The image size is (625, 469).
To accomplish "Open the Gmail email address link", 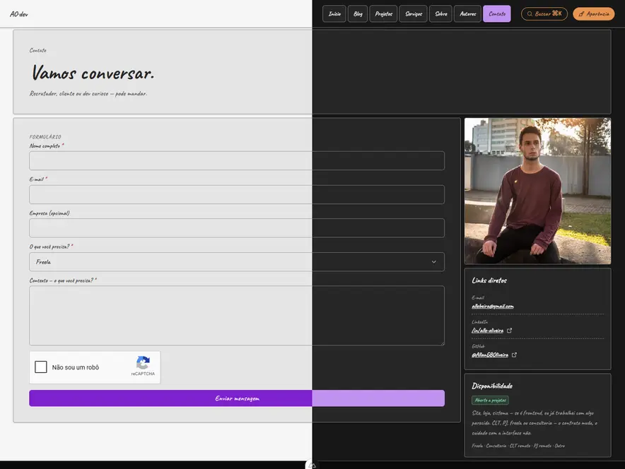I will pyautogui.click(x=493, y=306).
